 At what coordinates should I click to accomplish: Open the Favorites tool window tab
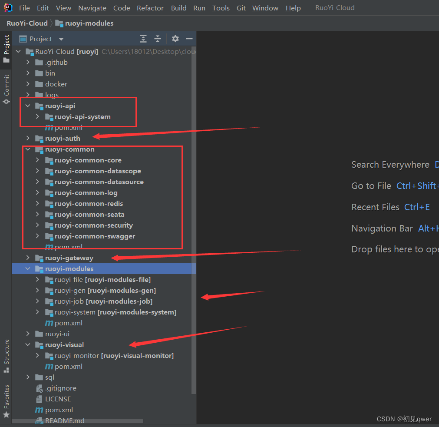click(6, 401)
